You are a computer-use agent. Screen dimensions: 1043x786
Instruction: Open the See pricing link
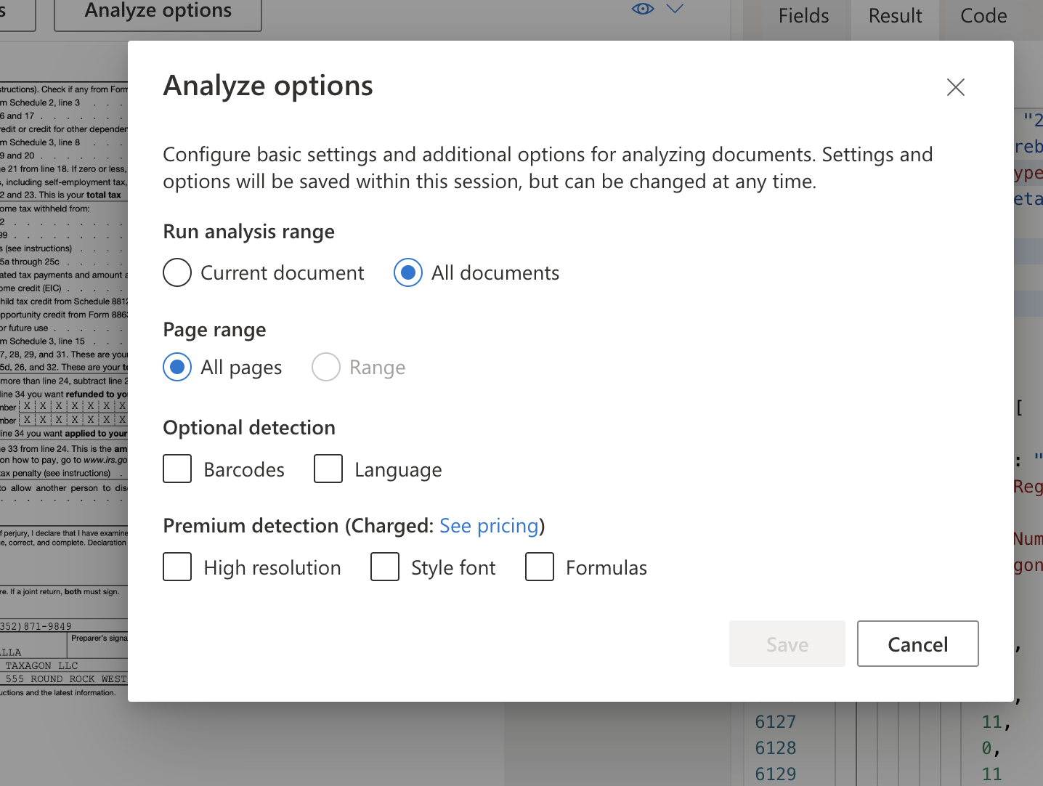tap(489, 526)
